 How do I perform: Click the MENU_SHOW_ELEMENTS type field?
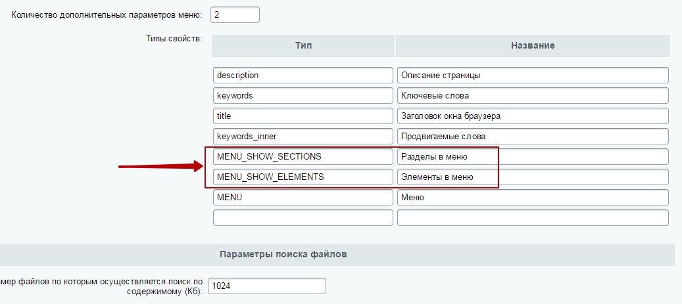[x=303, y=177]
